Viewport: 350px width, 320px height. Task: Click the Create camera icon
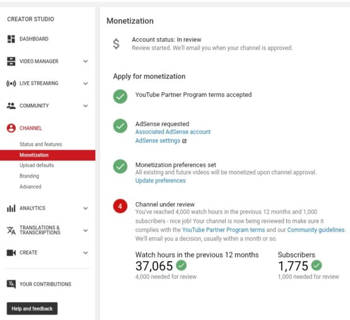11,253
